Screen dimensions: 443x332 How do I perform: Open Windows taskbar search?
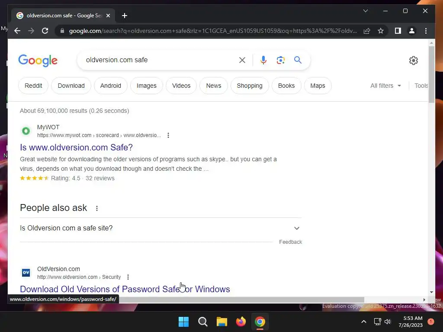pos(202,322)
